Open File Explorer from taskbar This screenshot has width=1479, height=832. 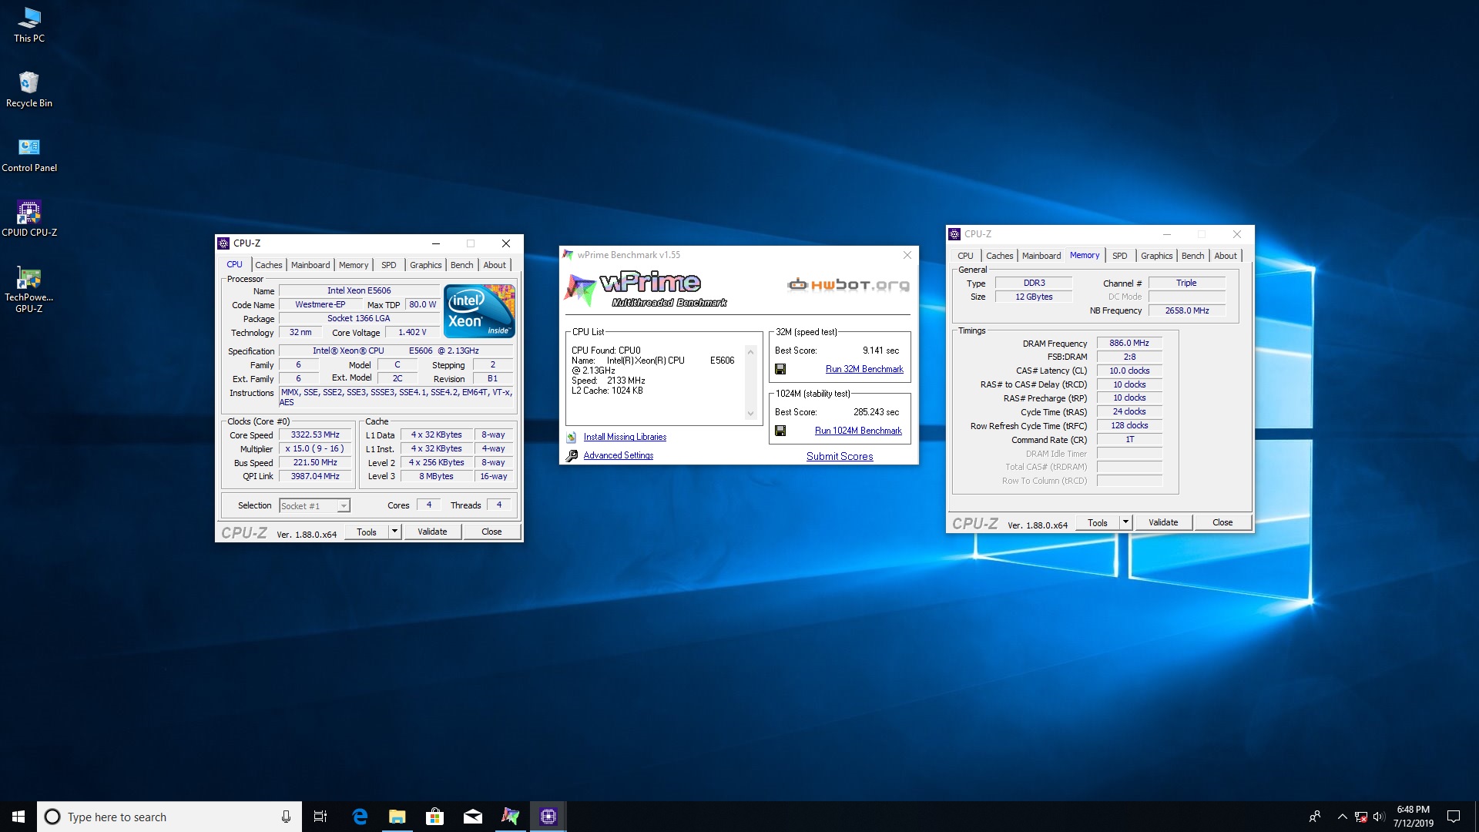[x=397, y=817]
